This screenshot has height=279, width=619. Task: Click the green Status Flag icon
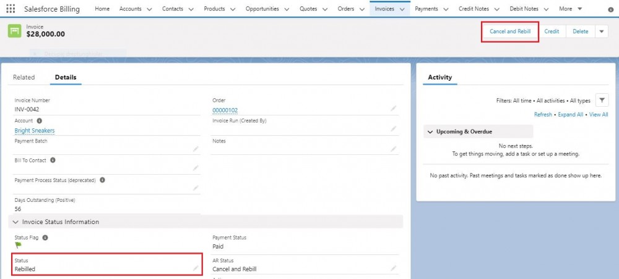[18, 245]
